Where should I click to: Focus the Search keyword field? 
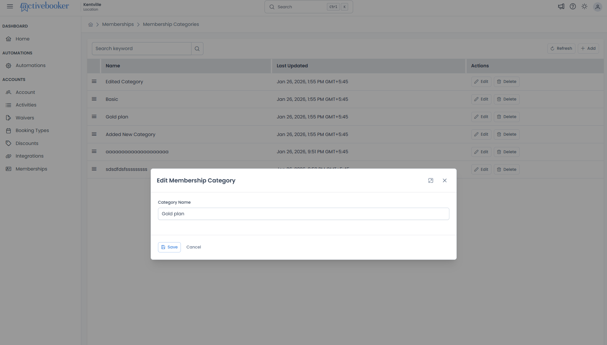tap(142, 48)
